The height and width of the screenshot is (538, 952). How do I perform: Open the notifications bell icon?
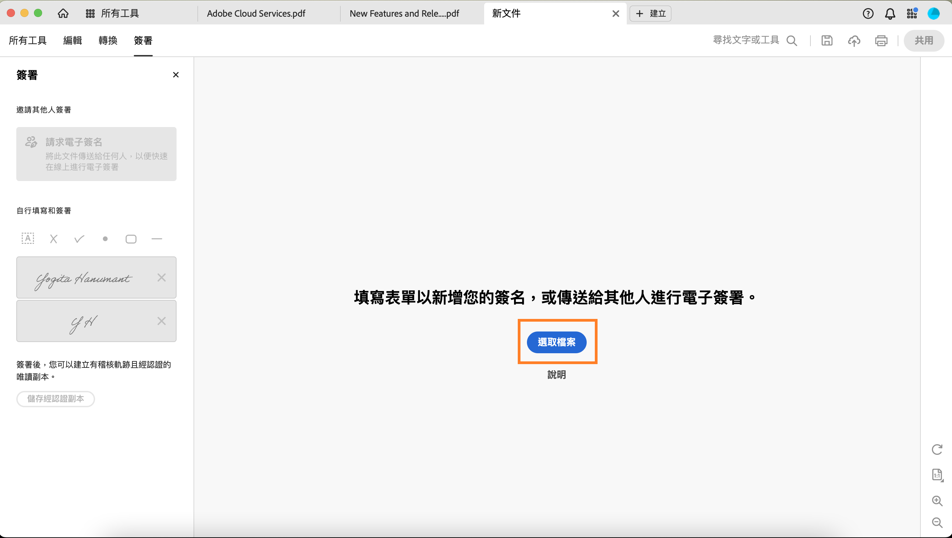(890, 14)
